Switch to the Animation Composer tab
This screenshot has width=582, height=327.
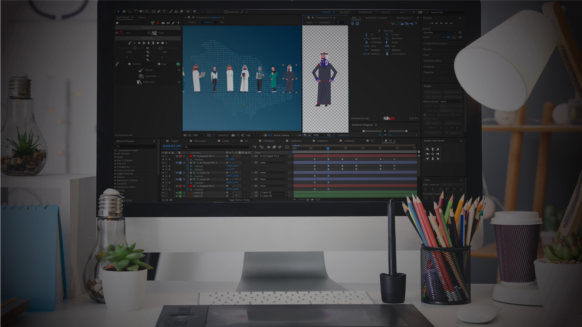coord(377,18)
